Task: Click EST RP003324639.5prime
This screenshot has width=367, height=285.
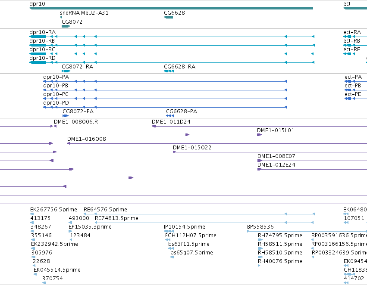Action: [x=313, y=257]
